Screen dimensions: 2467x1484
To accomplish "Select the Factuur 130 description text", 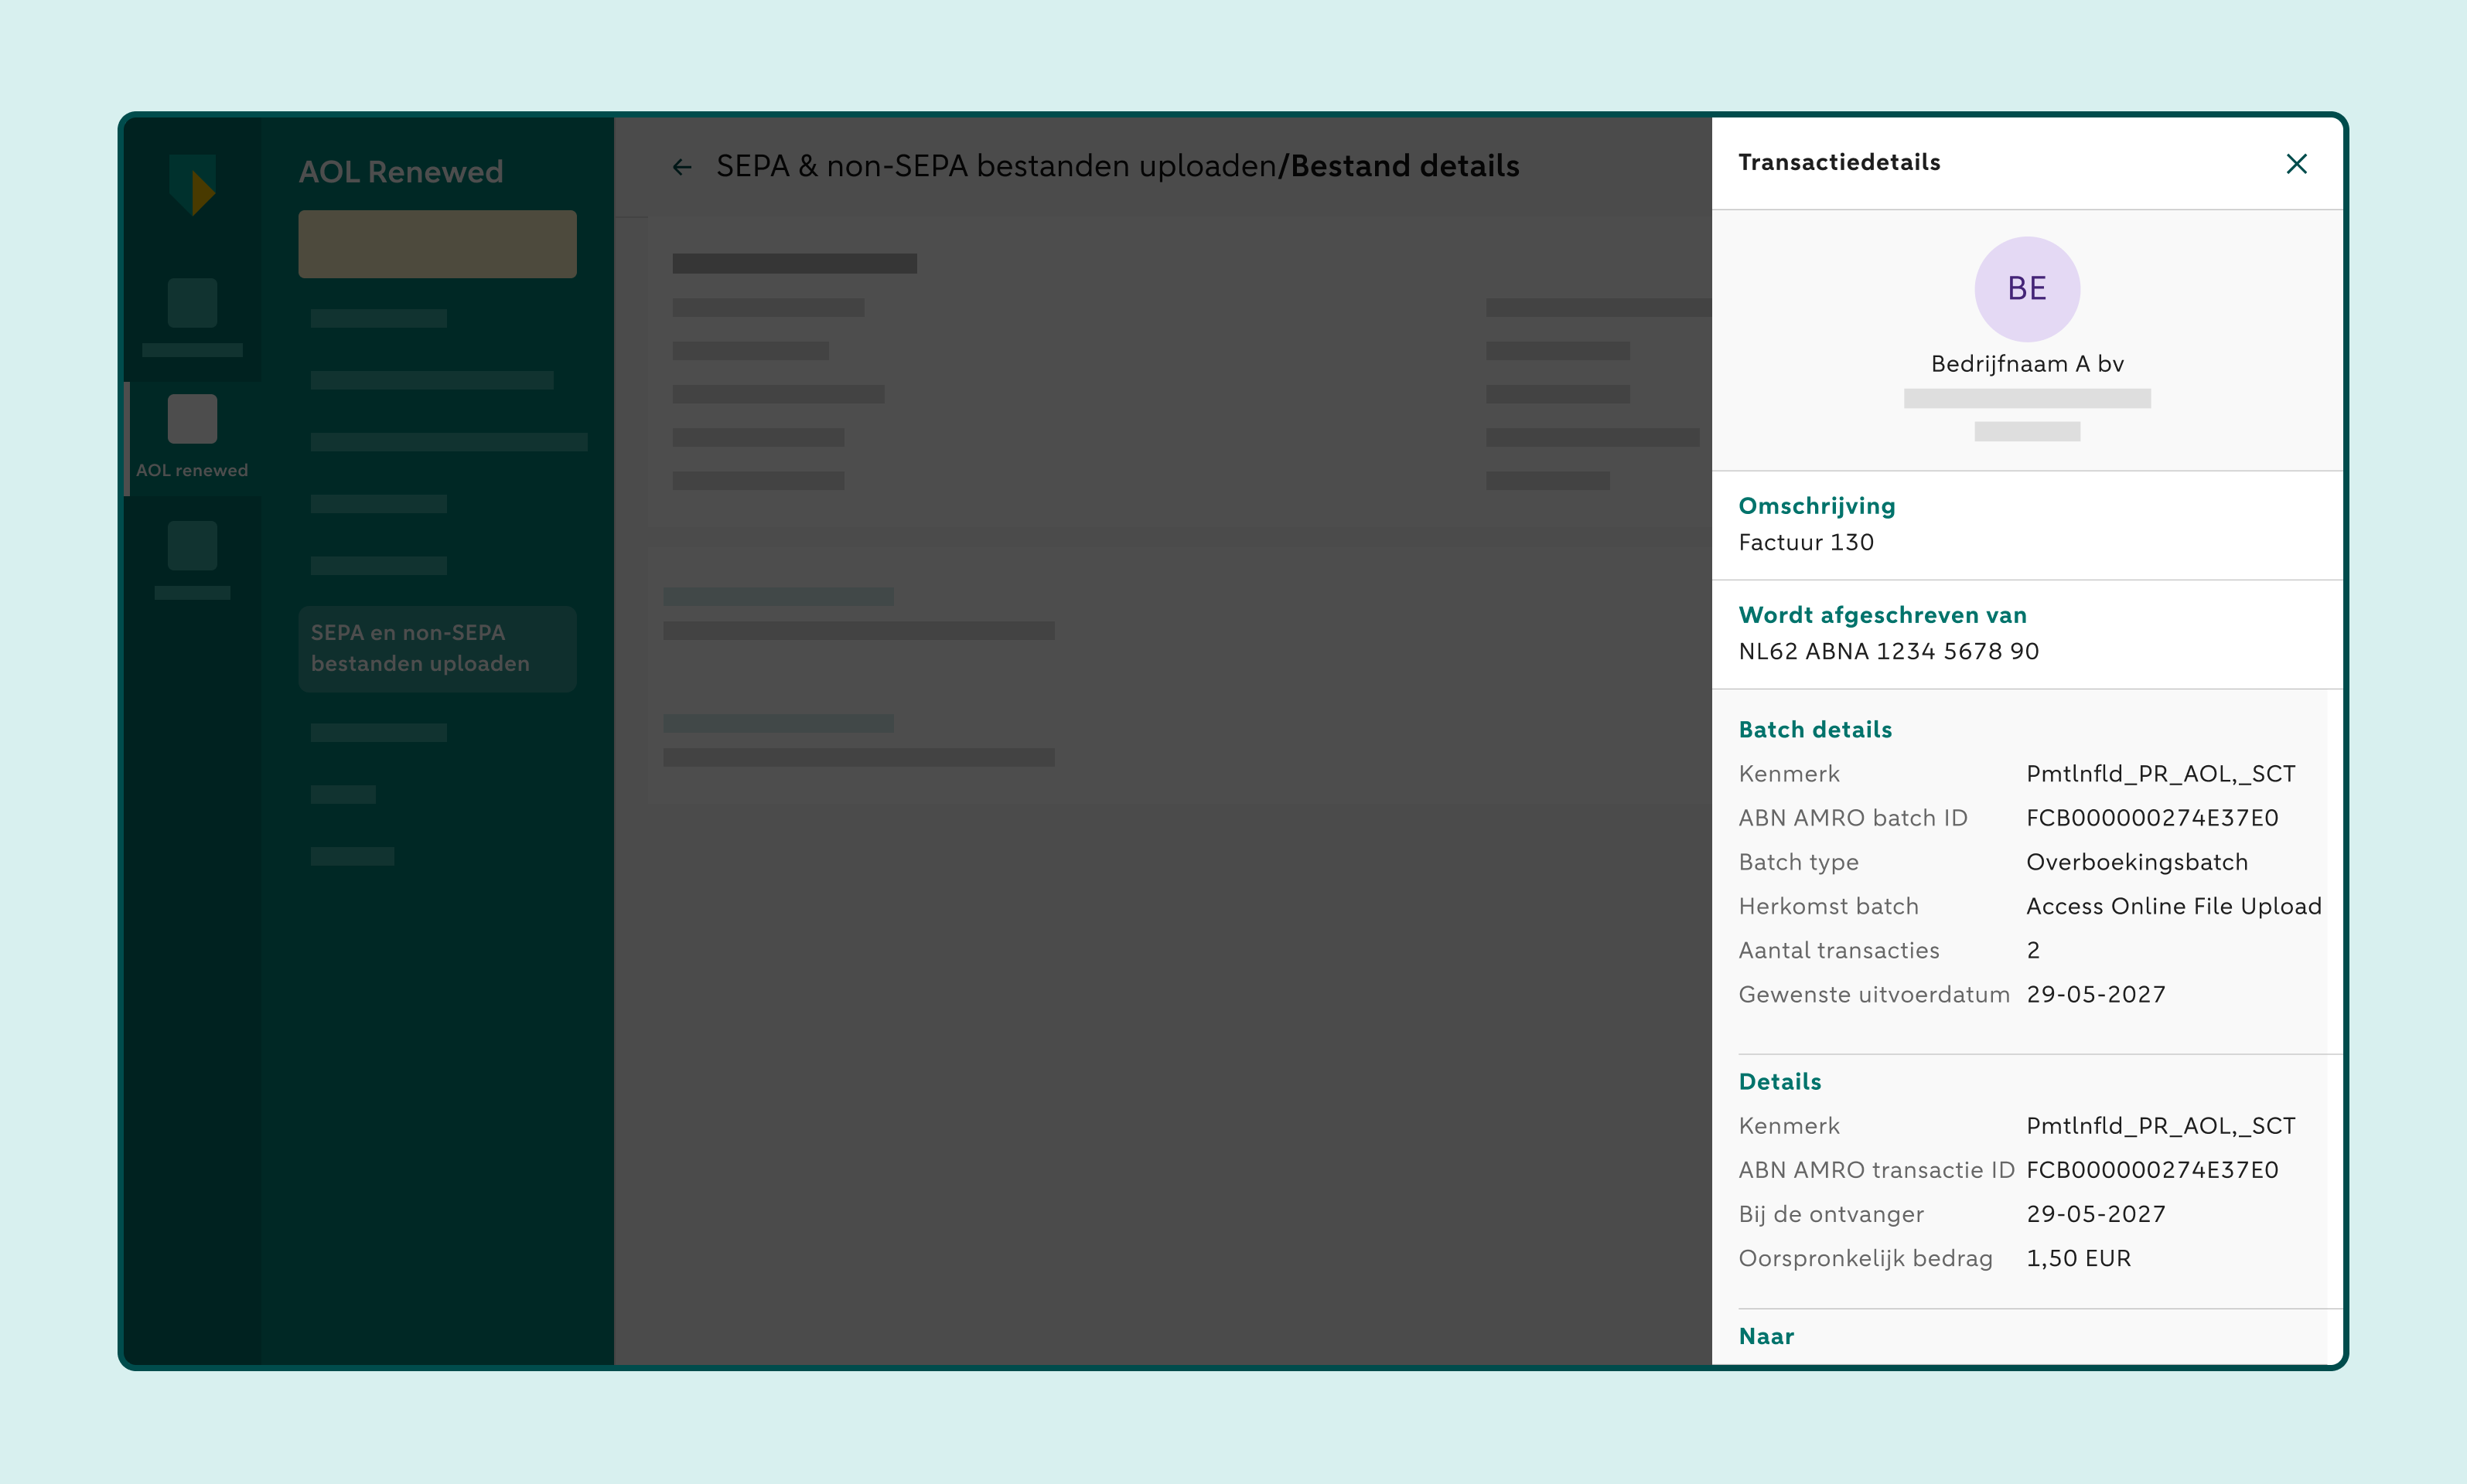I will click(x=1806, y=542).
